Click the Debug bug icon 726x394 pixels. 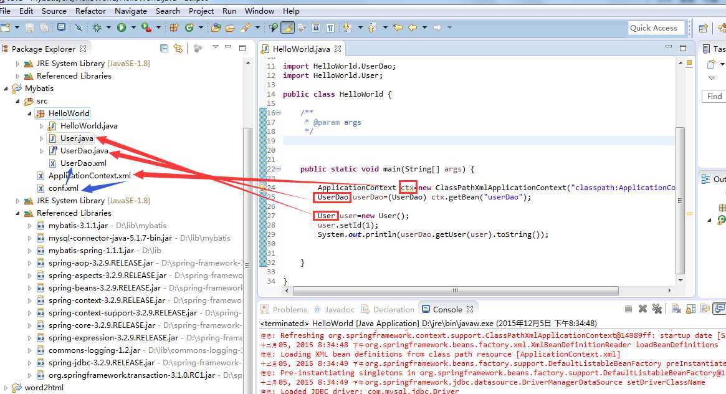pyautogui.click(x=97, y=28)
